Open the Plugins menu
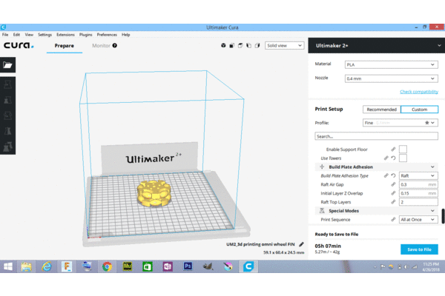 pyautogui.click(x=86, y=35)
